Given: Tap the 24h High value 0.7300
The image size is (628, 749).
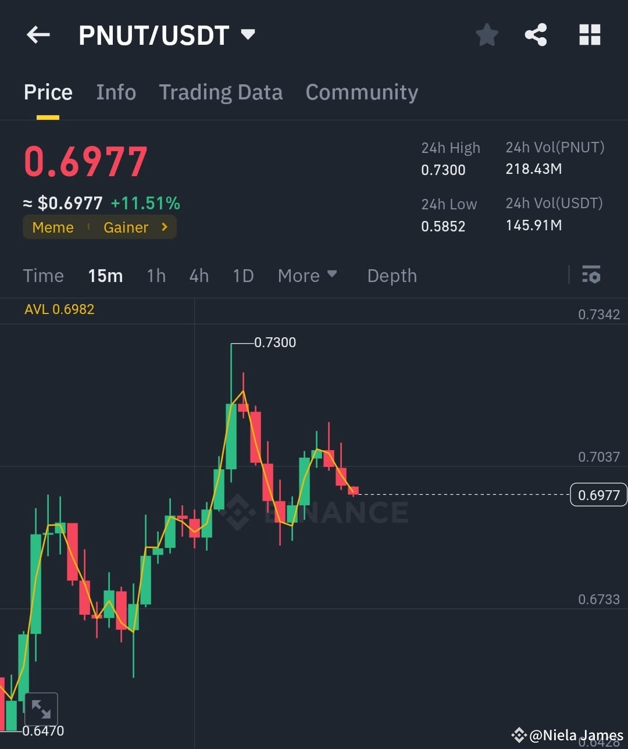Looking at the screenshot, I should [443, 170].
